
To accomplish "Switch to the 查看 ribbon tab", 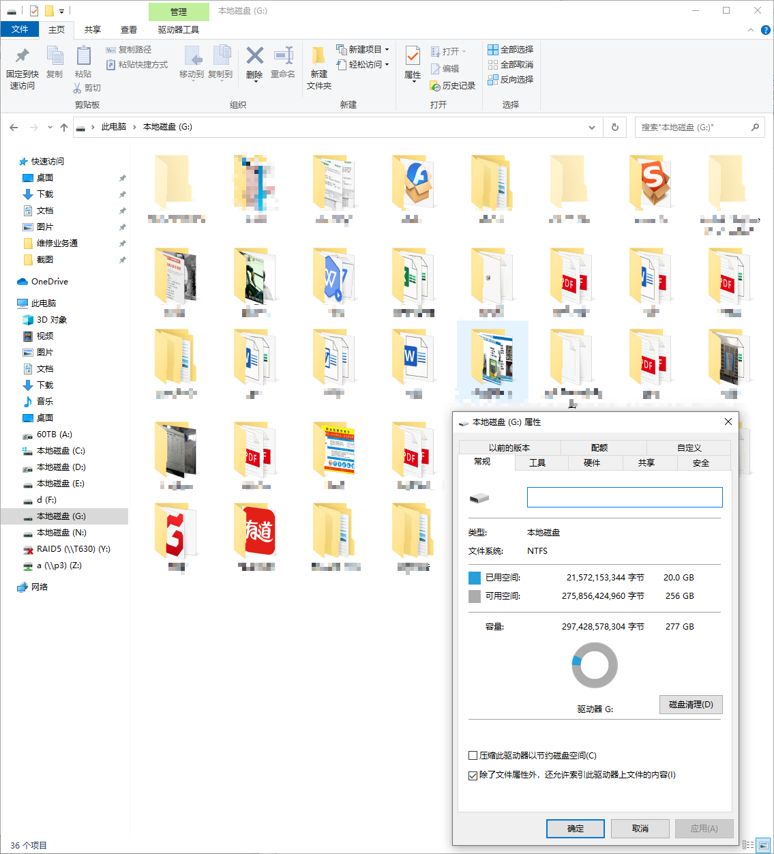I will (x=128, y=30).
